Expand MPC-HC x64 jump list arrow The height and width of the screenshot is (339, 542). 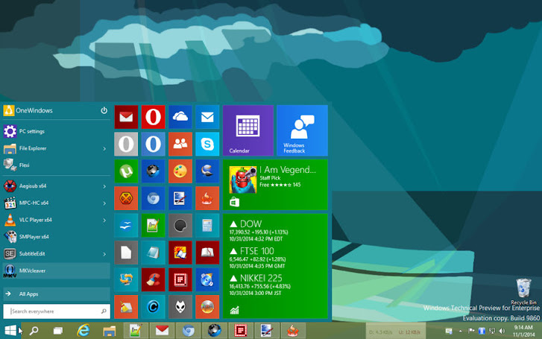[104, 203]
